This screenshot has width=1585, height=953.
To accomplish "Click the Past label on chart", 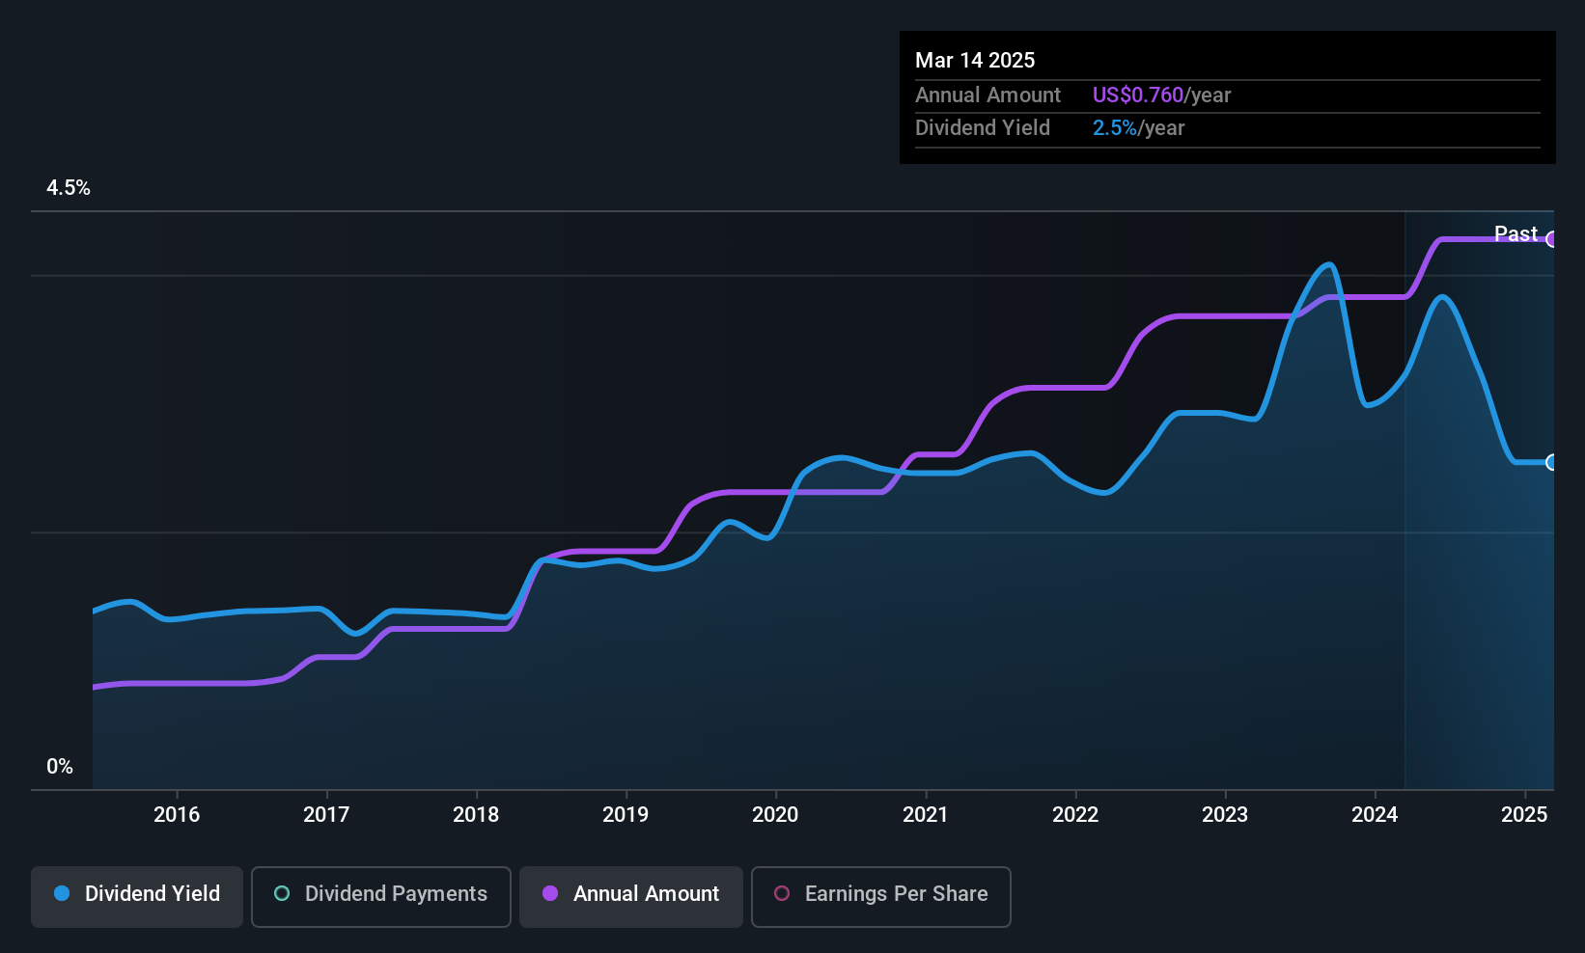I will tap(1515, 233).
